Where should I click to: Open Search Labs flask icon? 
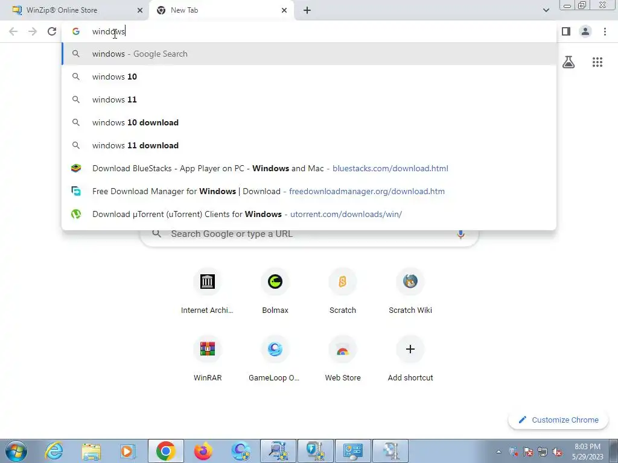tap(569, 62)
